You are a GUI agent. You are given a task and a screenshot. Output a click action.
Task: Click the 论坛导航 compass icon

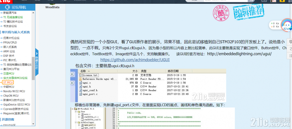(8, 7)
